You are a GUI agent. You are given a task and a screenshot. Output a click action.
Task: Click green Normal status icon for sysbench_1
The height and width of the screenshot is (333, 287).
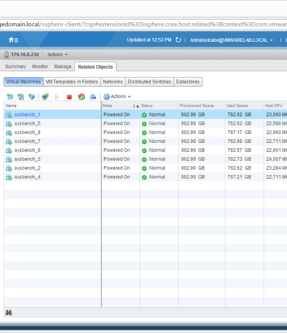144,115
